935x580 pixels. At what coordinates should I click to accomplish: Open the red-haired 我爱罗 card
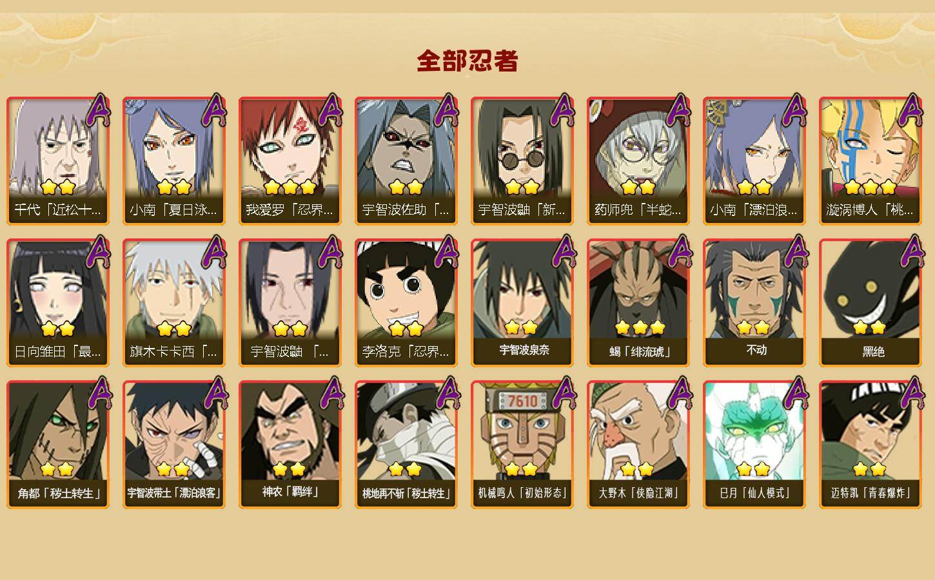[290, 161]
